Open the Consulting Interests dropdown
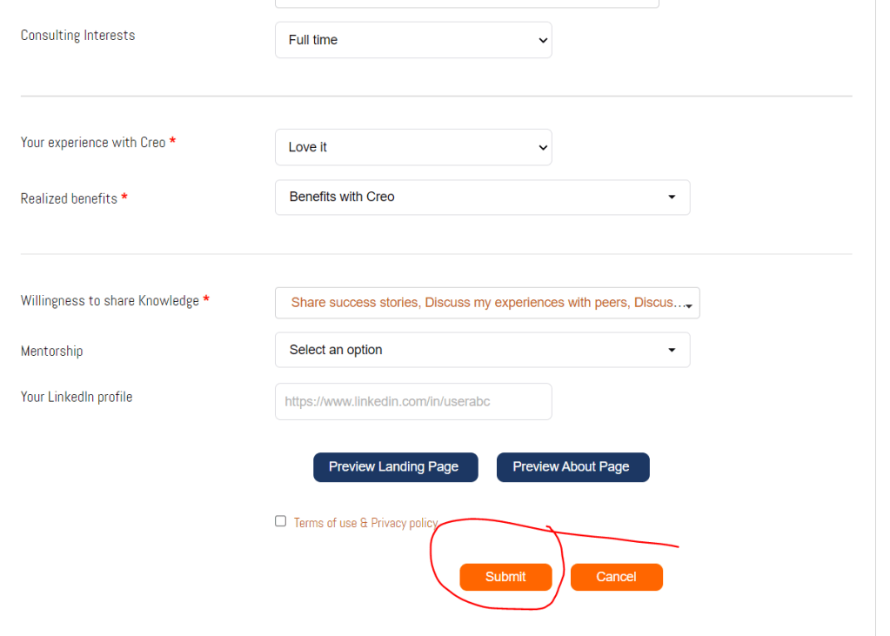 413,40
